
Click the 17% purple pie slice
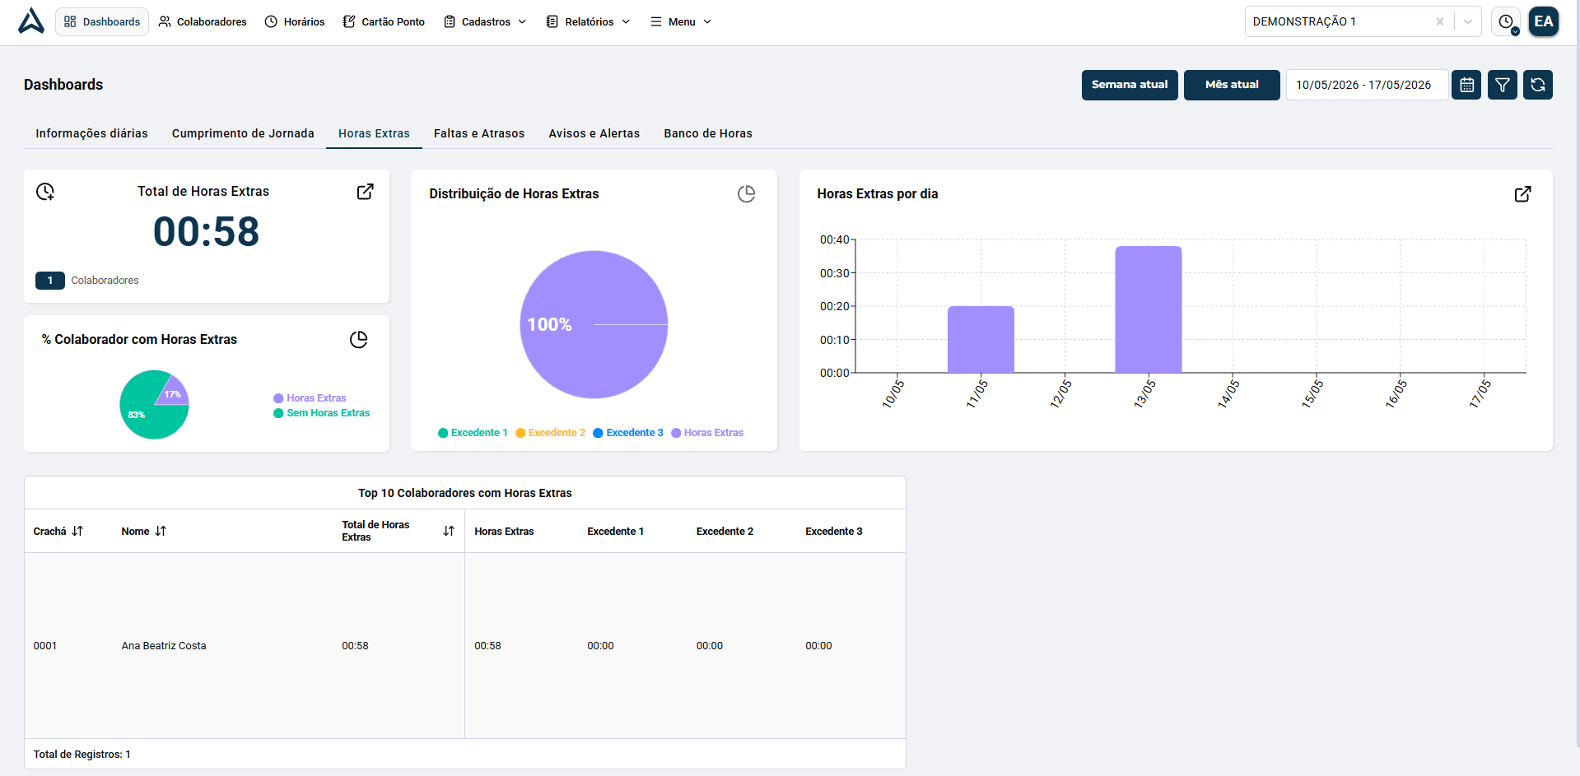pos(173,393)
